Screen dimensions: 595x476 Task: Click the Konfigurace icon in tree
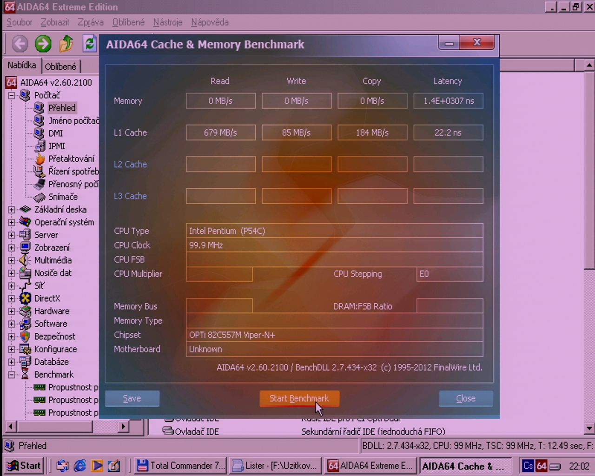[25, 349]
